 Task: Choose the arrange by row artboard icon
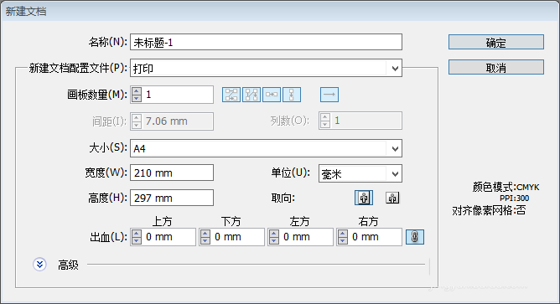coord(272,95)
